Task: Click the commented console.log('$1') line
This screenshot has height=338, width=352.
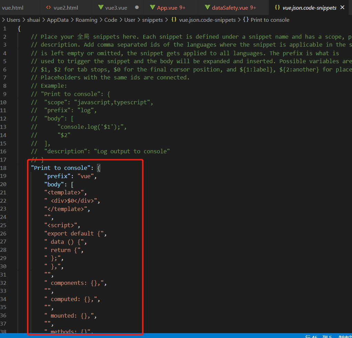Action: [79, 127]
